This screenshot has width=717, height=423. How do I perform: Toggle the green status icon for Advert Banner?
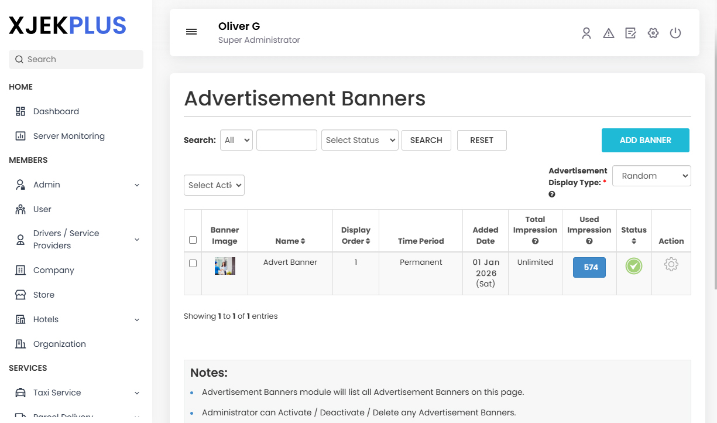[633, 266]
